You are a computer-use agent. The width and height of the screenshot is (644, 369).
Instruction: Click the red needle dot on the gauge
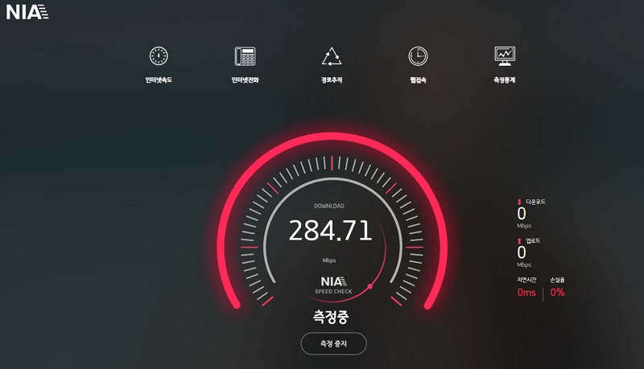[x=370, y=286]
